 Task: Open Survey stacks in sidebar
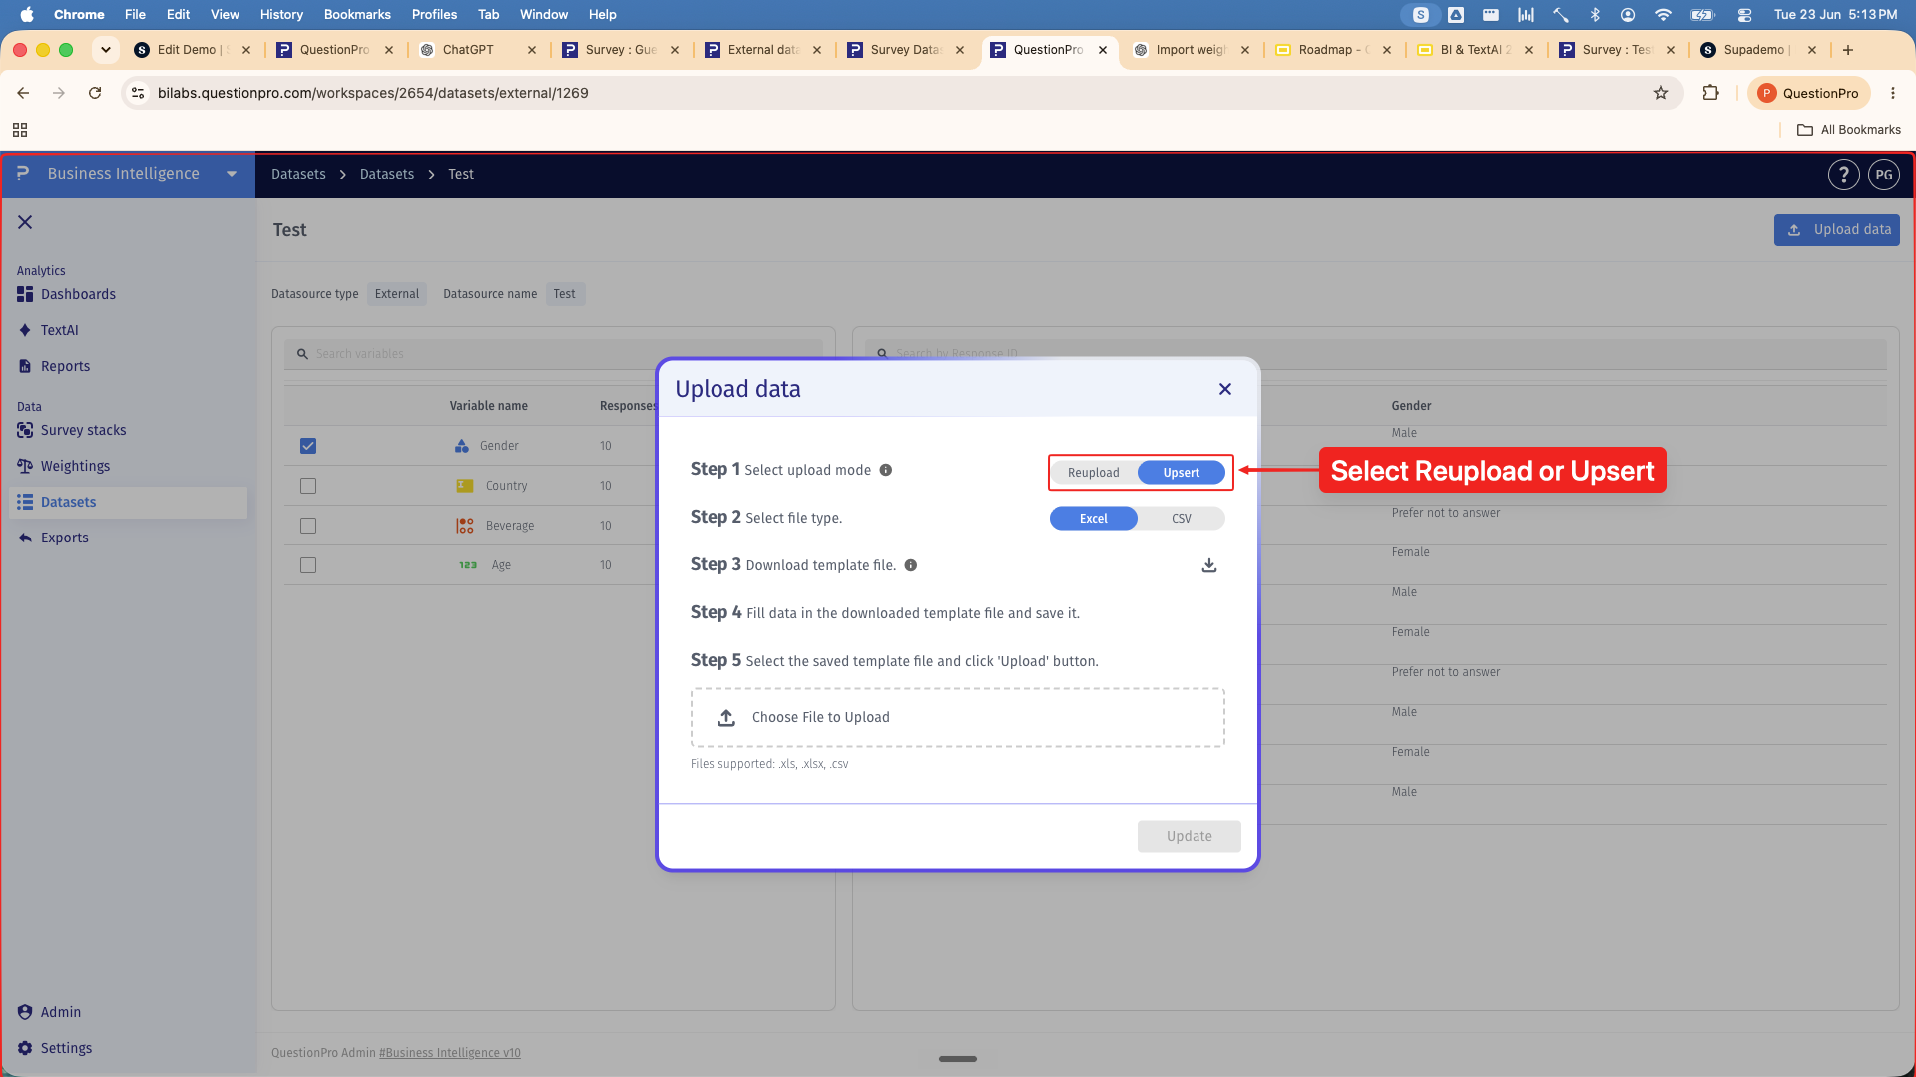[83, 430]
